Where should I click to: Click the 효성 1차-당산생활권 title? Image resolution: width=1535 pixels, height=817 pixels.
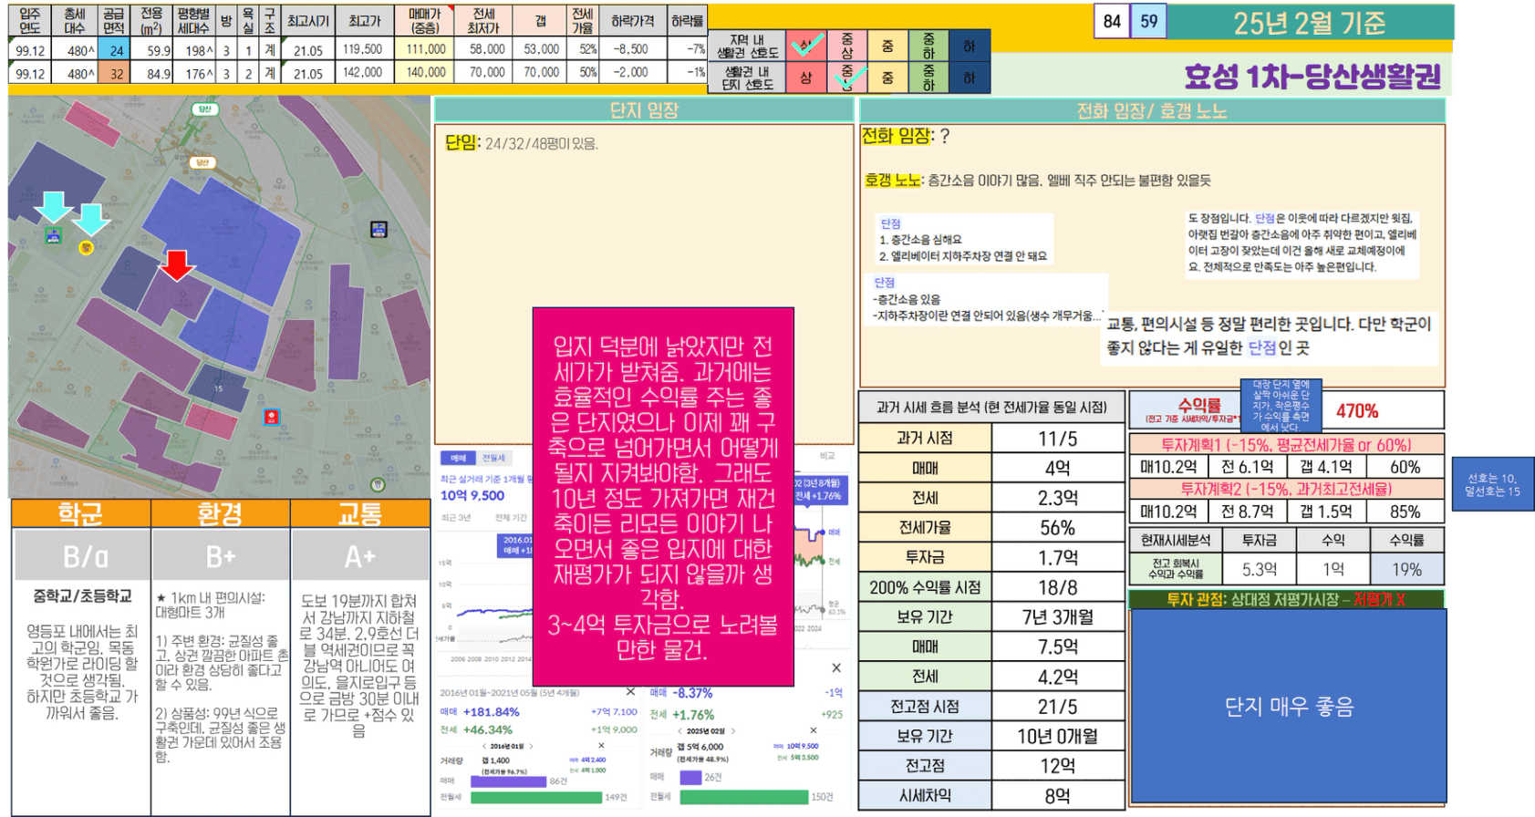coord(1312,77)
